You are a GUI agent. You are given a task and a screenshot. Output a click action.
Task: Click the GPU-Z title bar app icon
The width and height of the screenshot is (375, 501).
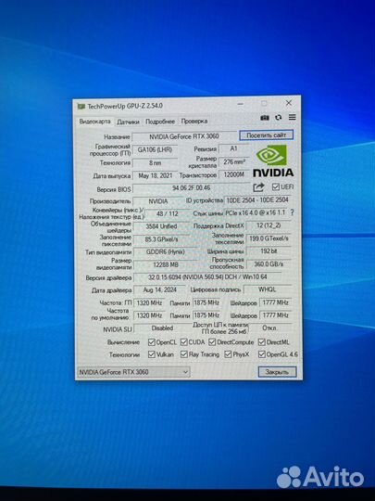pos(81,107)
